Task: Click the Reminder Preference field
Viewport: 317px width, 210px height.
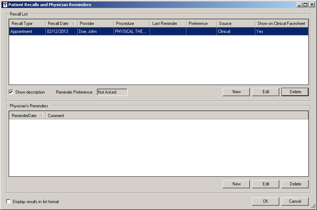Action: tap(112, 92)
